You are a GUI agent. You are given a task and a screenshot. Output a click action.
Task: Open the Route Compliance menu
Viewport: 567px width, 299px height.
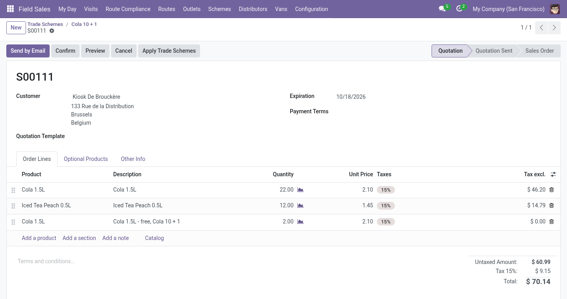tap(128, 9)
